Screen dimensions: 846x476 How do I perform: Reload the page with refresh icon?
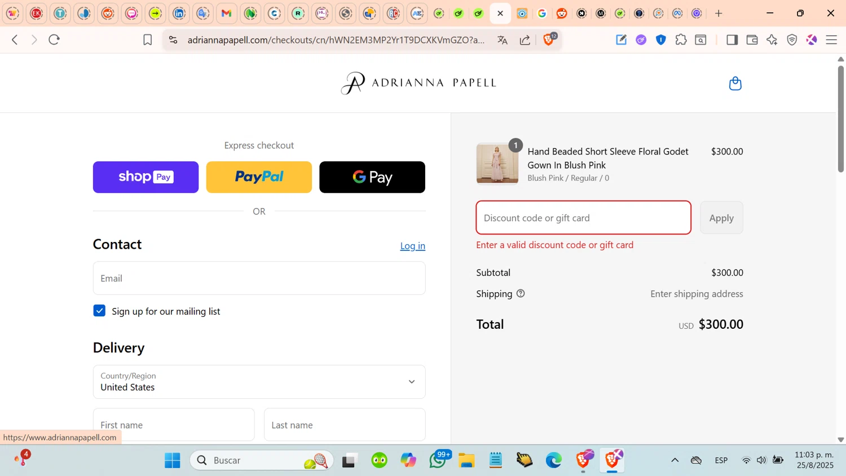coord(54,39)
